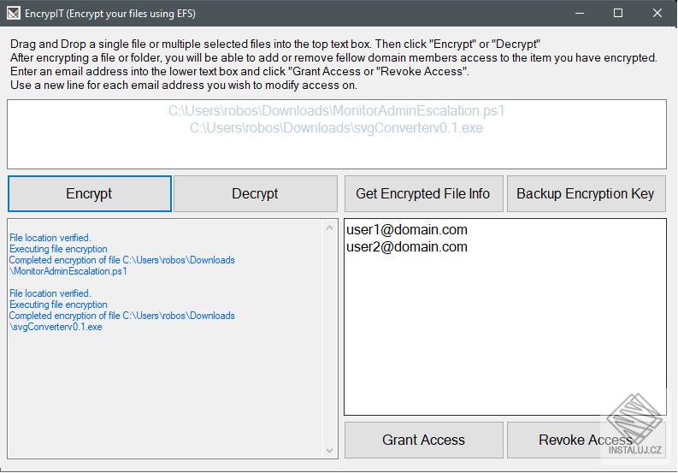This screenshot has height=473, width=678.
Task: Minimize the EncrypIT window
Action: (x=580, y=13)
